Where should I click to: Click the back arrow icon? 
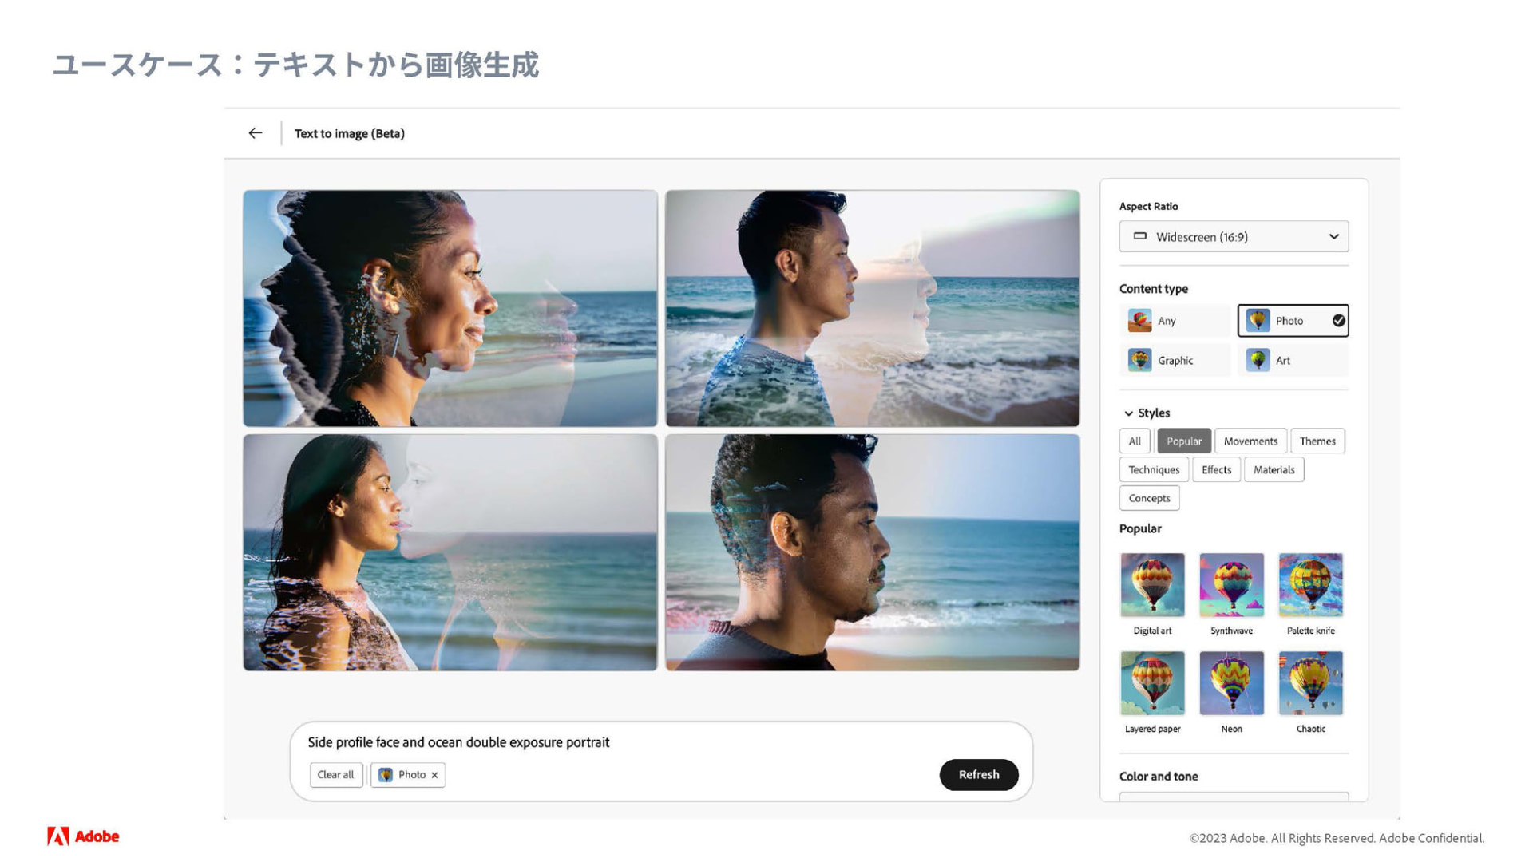pyautogui.click(x=255, y=133)
